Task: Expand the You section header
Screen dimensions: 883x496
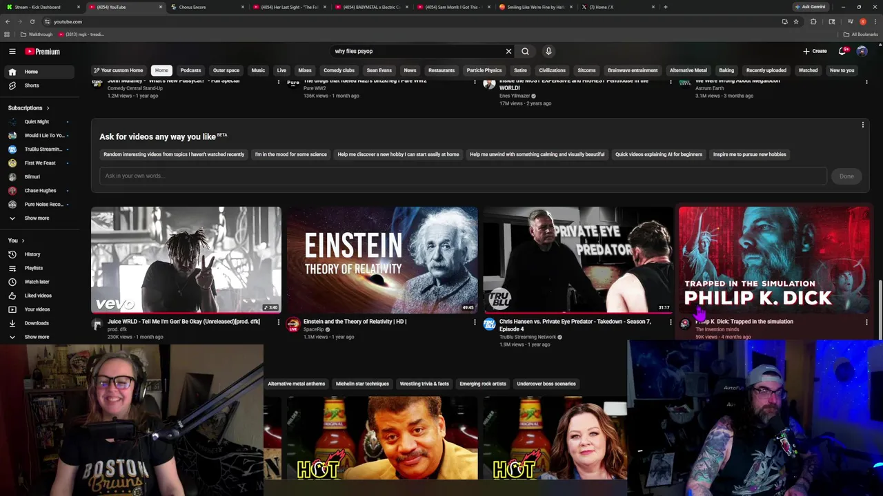Action: coord(16,240)
